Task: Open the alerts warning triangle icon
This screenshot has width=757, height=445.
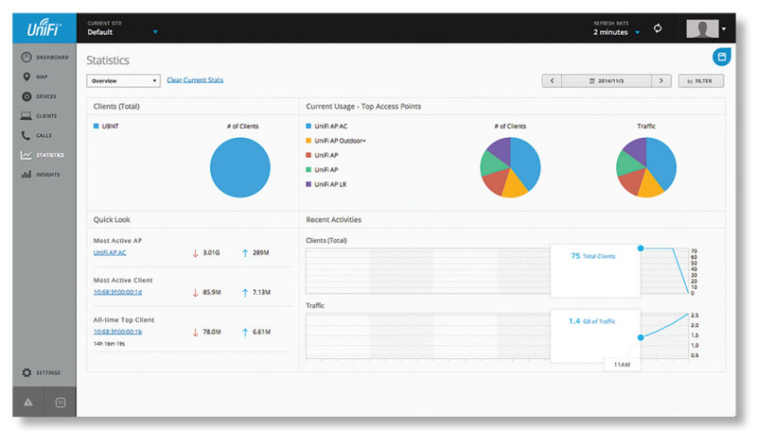Action: point(28,402)
